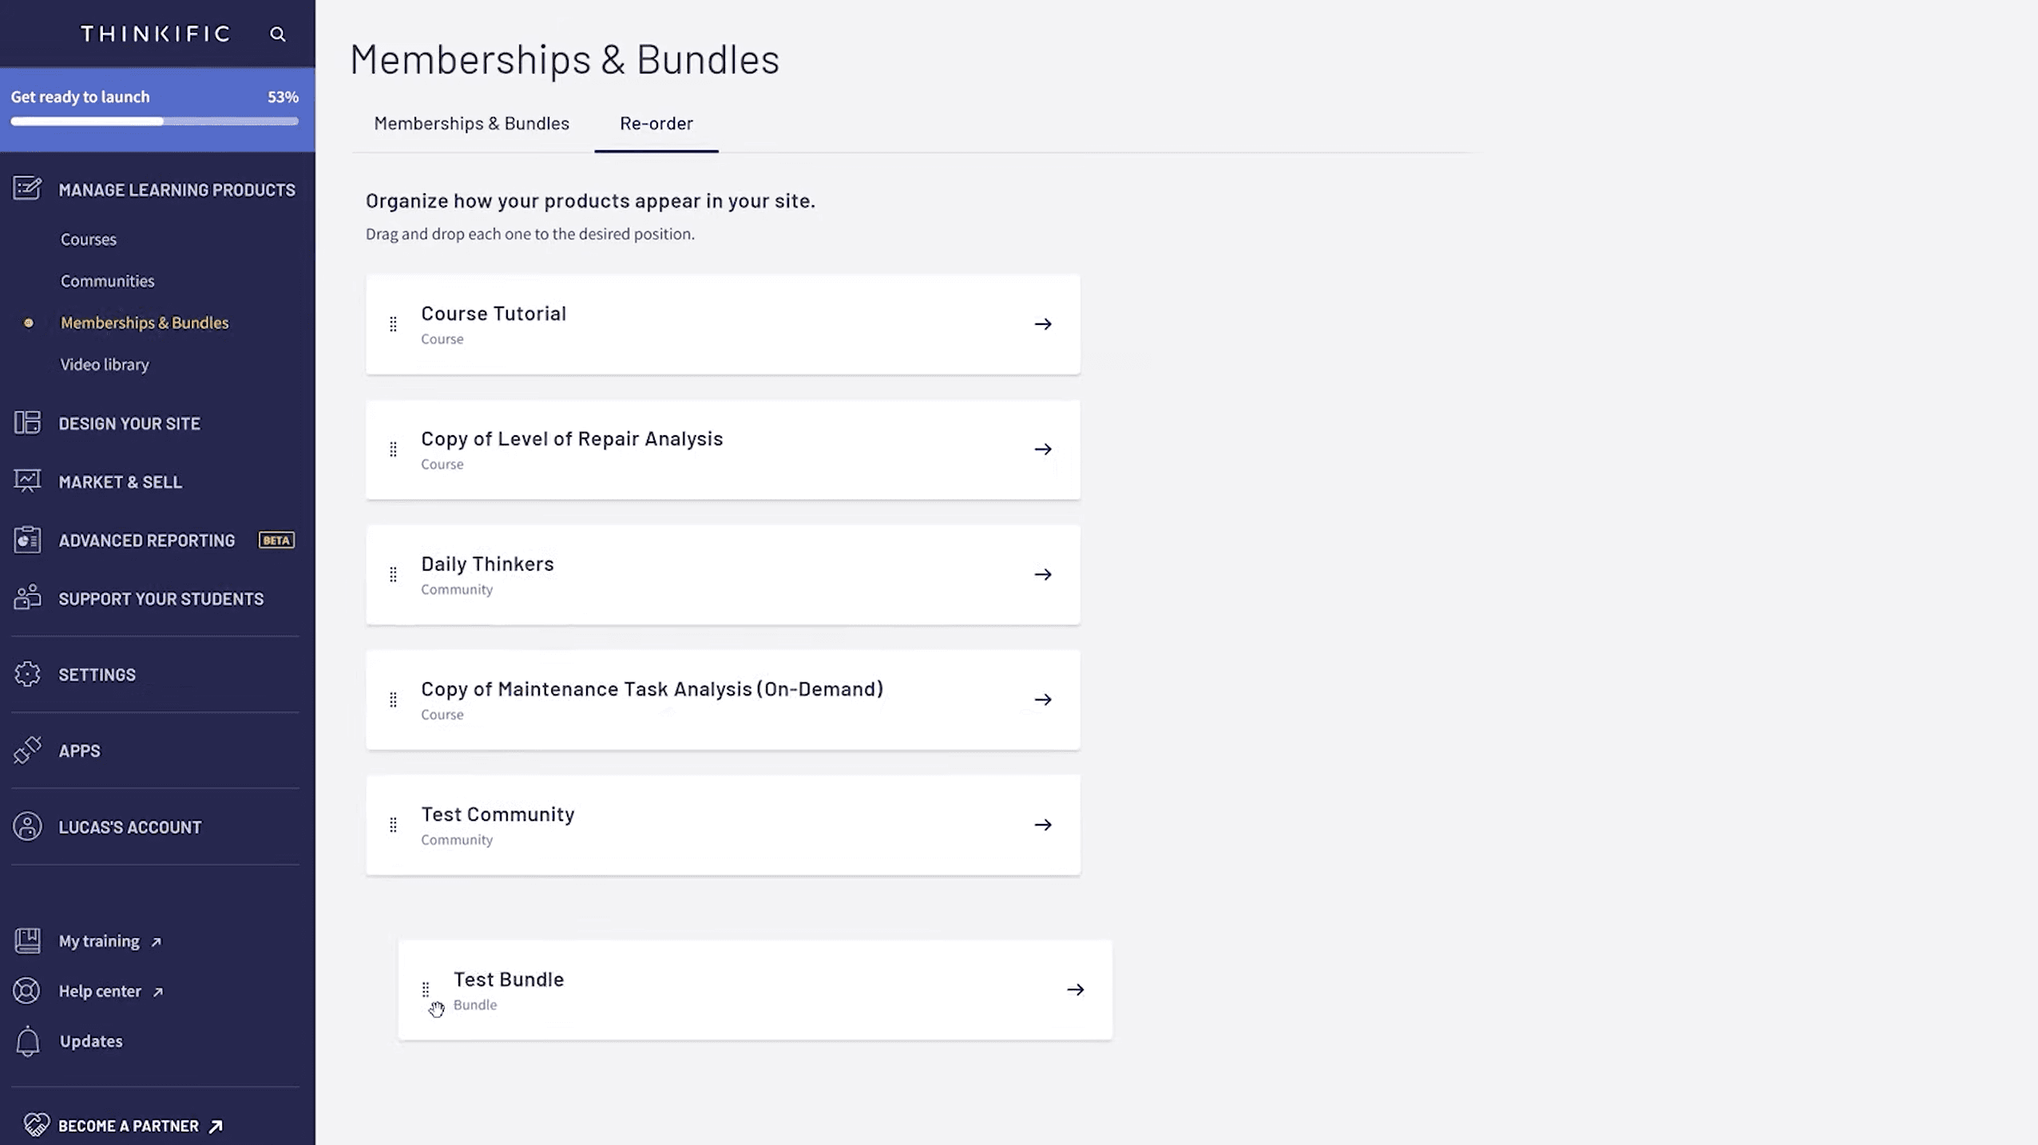Screen dimensions: 2038x1145
Task: Open the Video library page
Action: tap(105, 364)
